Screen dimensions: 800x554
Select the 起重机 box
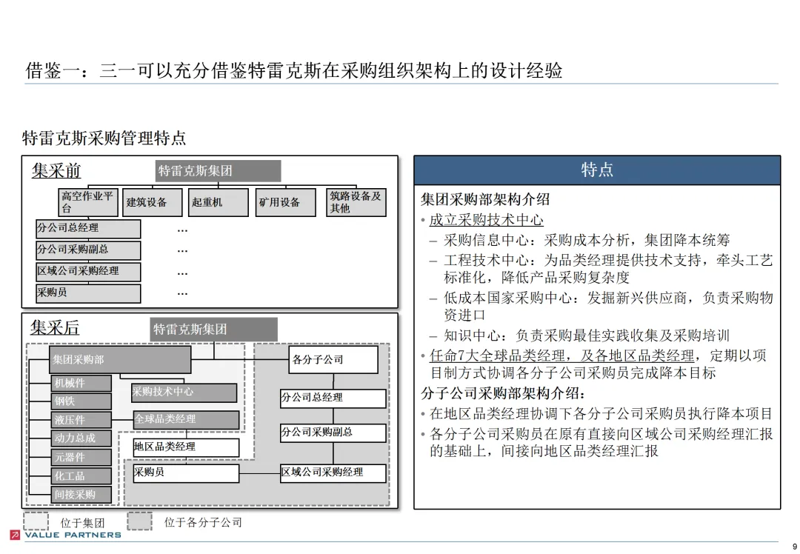click(x=219, y=202)
